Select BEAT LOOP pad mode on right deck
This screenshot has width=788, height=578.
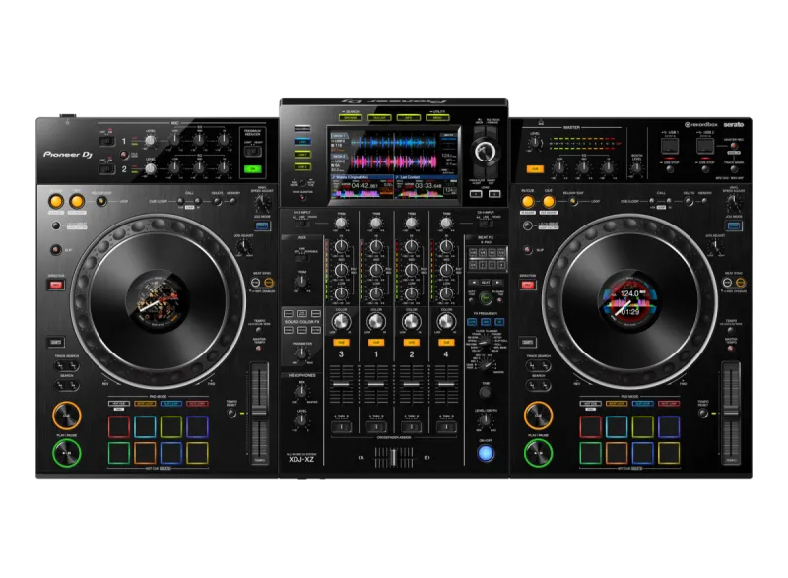[x=617, y=404]
